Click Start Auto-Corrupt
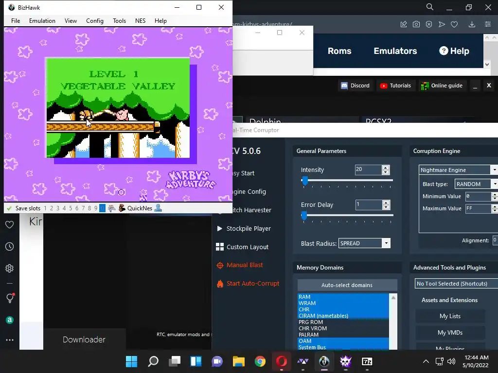498x373 pixels. (248, 284)
